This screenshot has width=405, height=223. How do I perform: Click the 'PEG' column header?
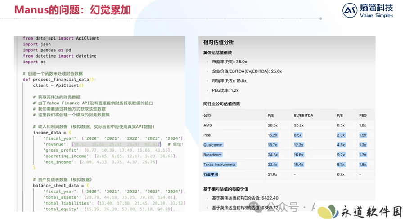363,116
